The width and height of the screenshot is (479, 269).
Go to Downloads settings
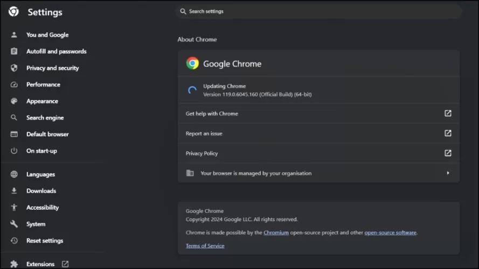click(41, 191)
